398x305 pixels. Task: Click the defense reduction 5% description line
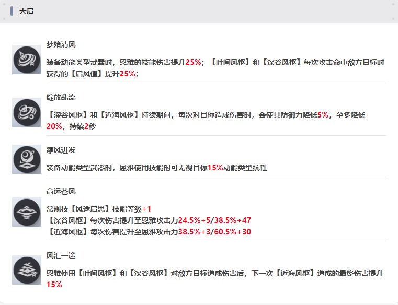pos(206,115)
